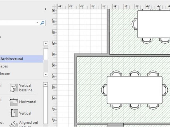Select the Horizontal dimension shape icon
This screenshot has width=170, height=127.
pos(14,102)
